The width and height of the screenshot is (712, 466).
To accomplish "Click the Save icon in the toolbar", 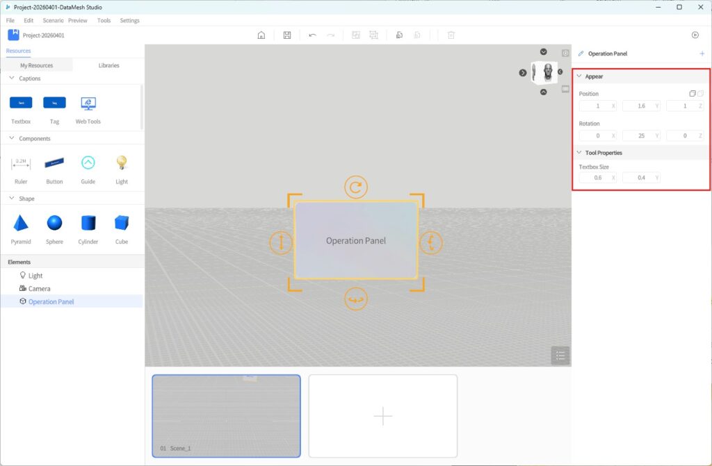I will [287, 35].
